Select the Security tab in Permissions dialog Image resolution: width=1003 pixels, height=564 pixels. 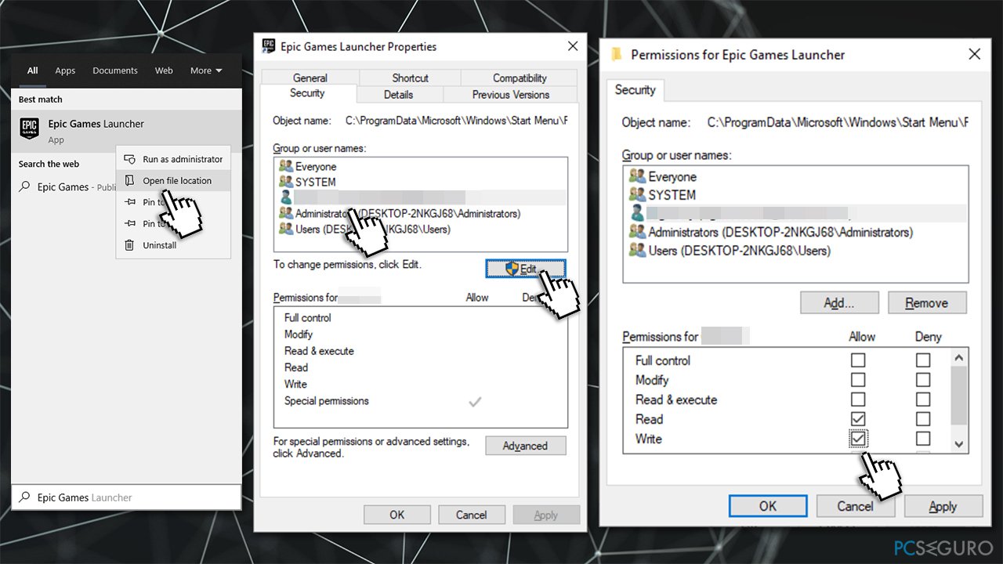(635, 89)
